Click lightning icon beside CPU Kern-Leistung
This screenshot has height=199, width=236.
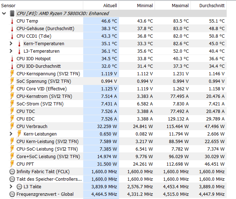click(12, 141)
